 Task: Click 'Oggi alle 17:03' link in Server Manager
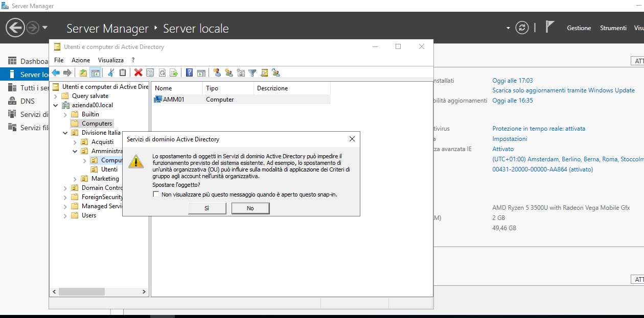pos(513,81)
